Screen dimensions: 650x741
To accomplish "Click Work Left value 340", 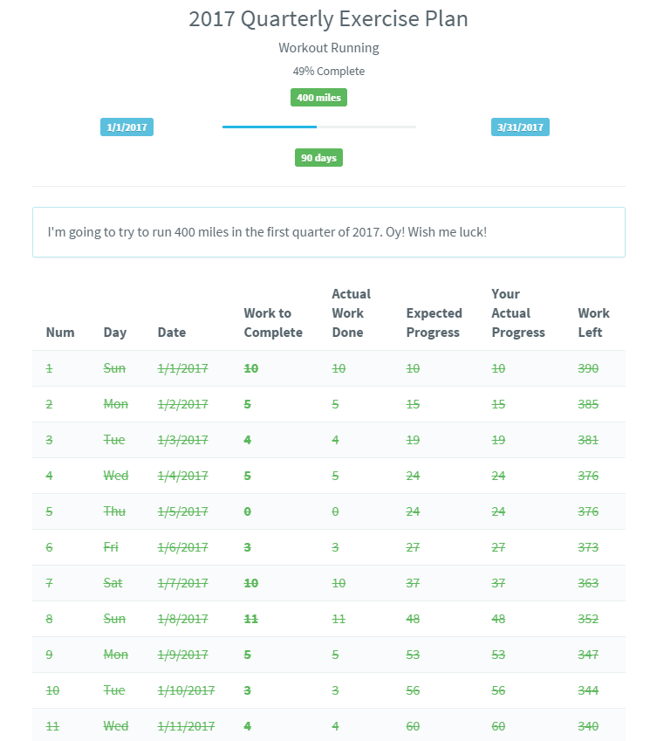I will [x=588, y=726].
